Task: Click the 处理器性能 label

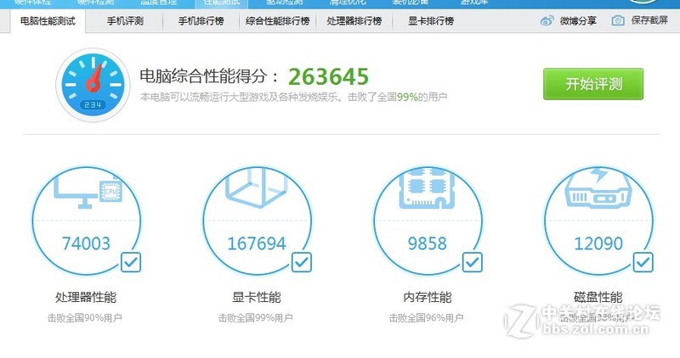Action: pyautogui.click(x=86, y=297)
